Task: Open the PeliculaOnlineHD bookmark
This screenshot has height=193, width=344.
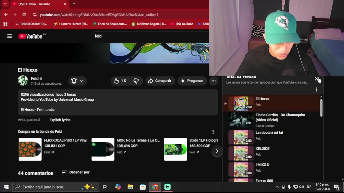Action: pyautogui.click(x=31, y=24)
